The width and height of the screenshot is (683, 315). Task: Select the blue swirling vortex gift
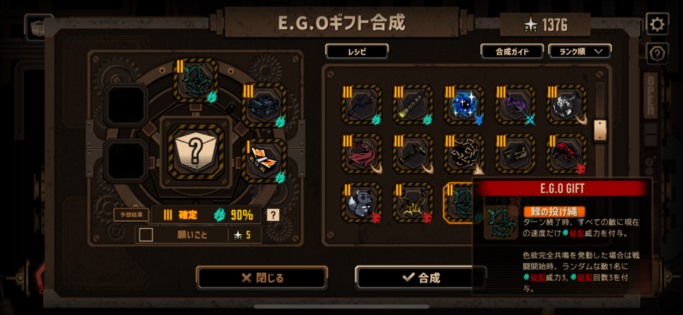point(464,105)
